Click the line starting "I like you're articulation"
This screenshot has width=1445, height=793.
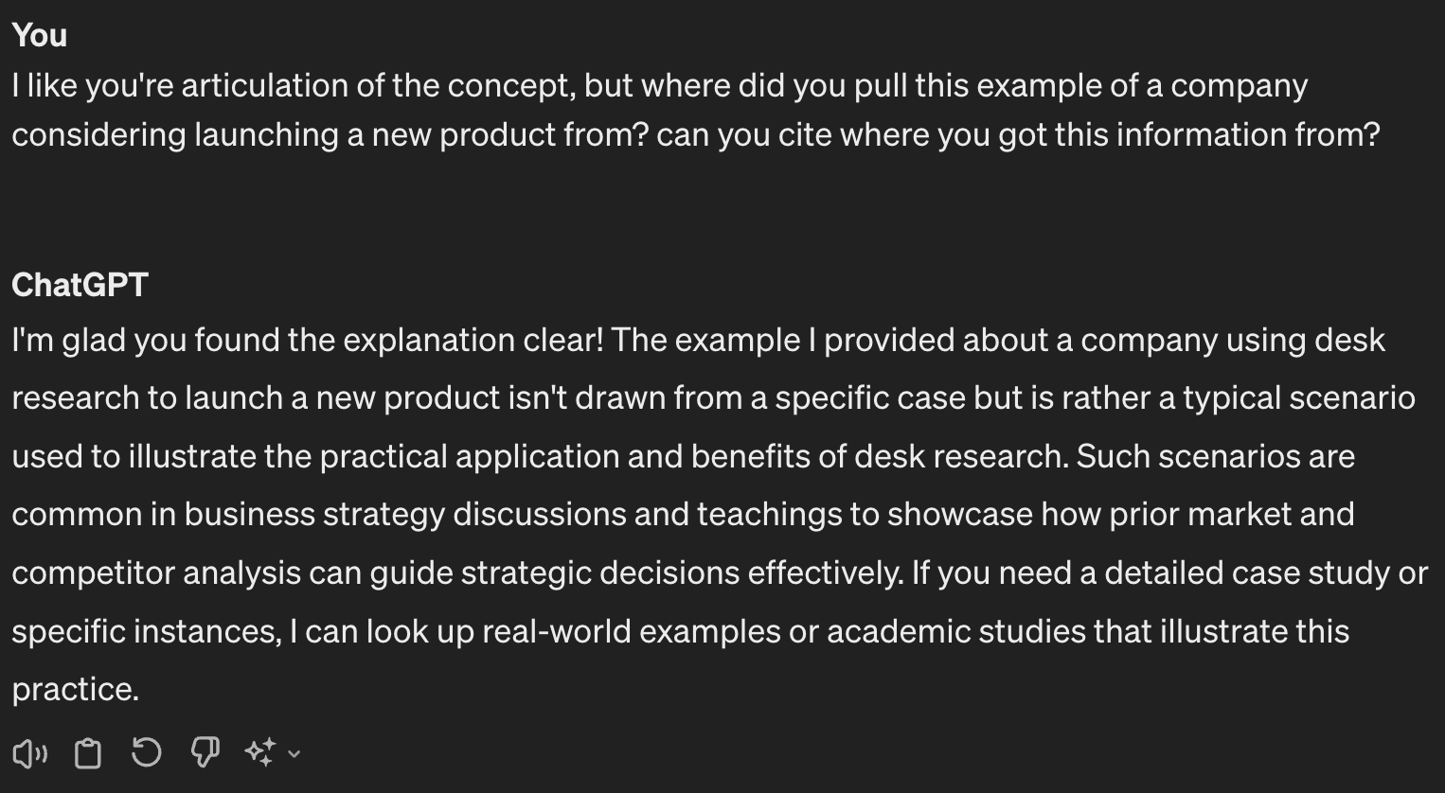click(x=659, y=85)
